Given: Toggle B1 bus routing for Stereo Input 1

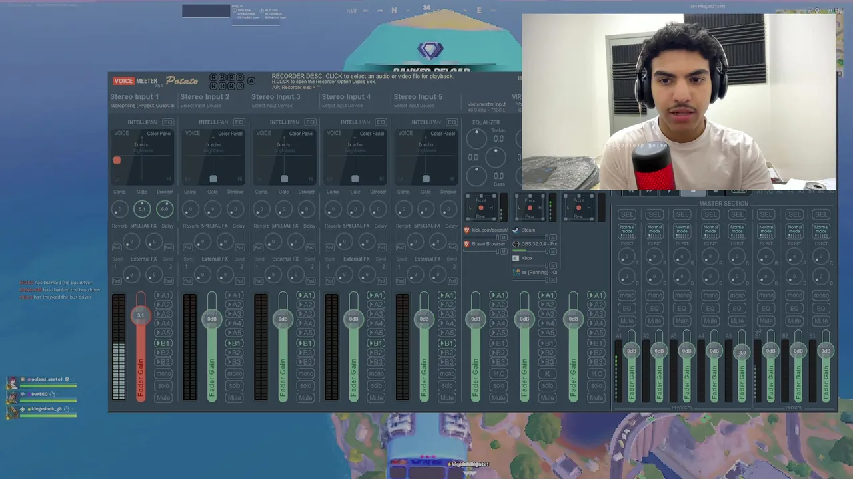Looking at the screenshot, I should point(163,343).
